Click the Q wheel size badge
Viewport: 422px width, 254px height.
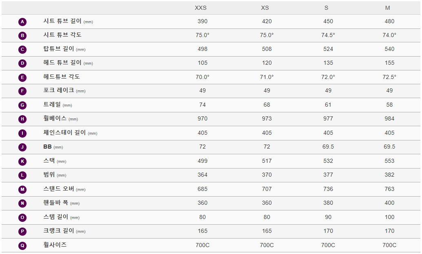(x=22, y=245)
